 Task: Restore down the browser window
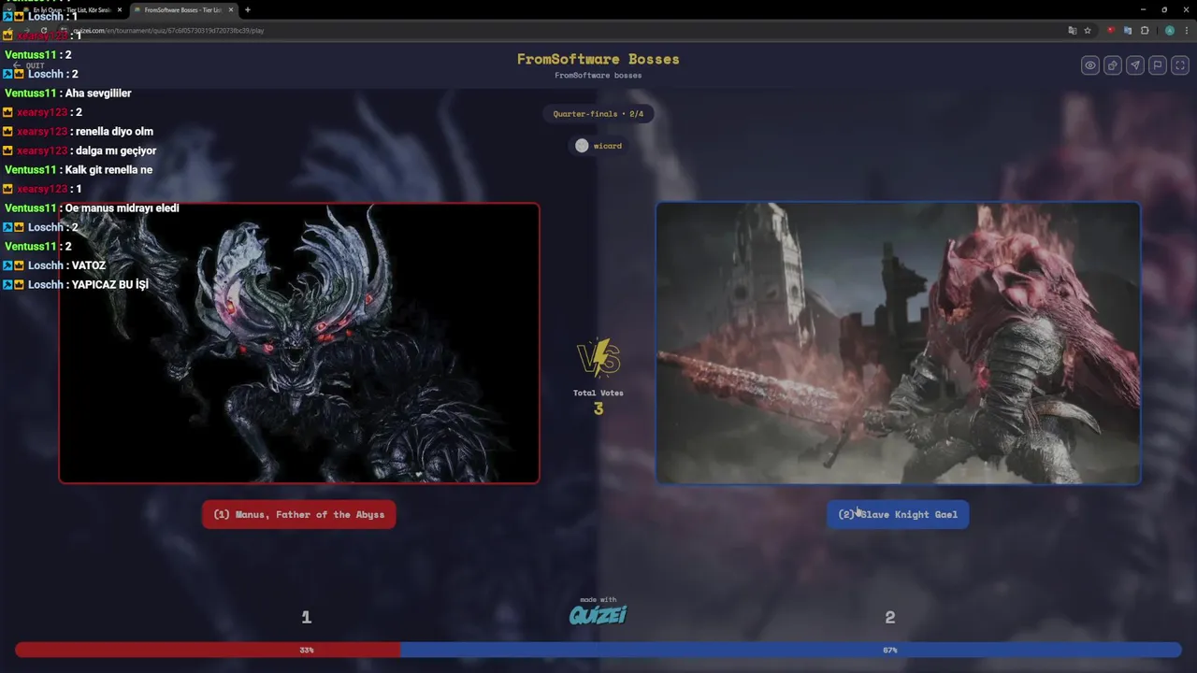coord(1164,9)
